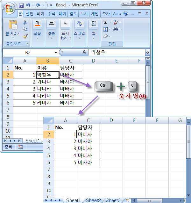Open the 보기 tab

click(x=84, y=14)
